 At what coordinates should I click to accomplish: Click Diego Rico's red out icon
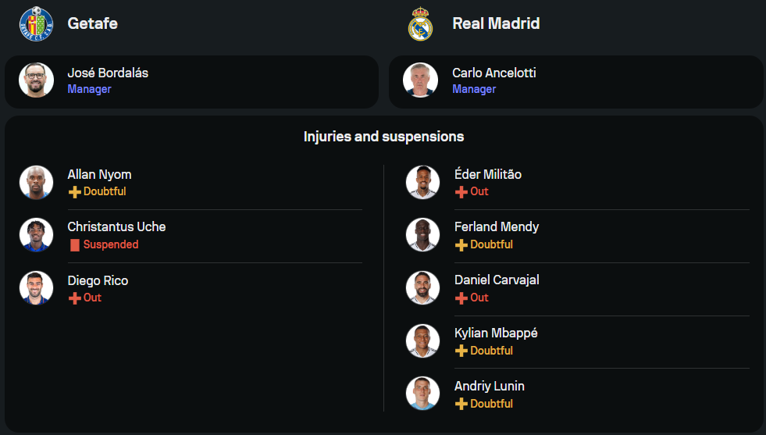point(75,298)
